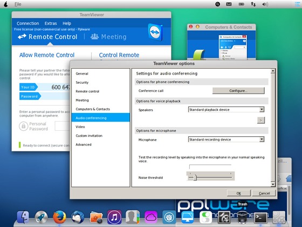Launch the rocket Launchpad icon in dock
302x227 pixels.
coord(41,217)
